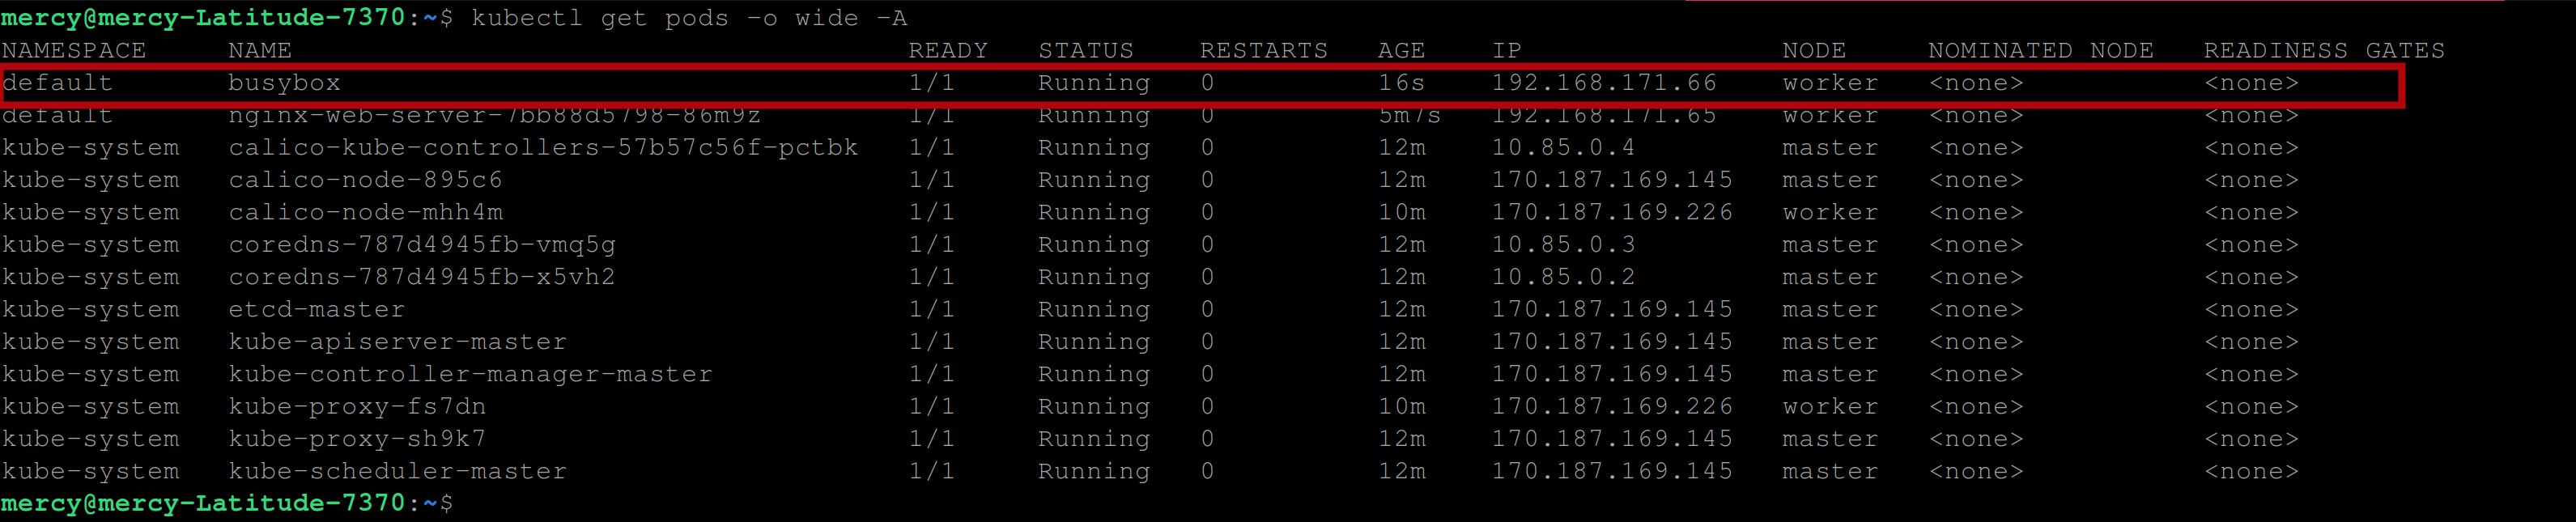The image size is (2576, 522).
Task: Click the kube-scheduler-master pod name
Action: [397, 471]
